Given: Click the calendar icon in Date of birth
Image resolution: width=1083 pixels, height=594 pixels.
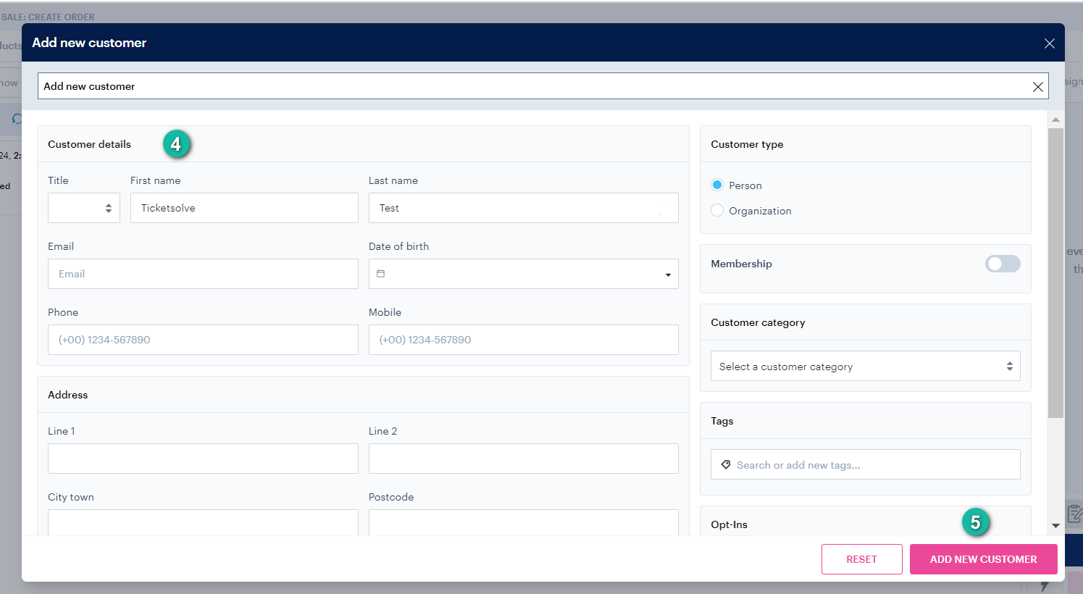Looking at the screenshot, I should pos(382,274).
